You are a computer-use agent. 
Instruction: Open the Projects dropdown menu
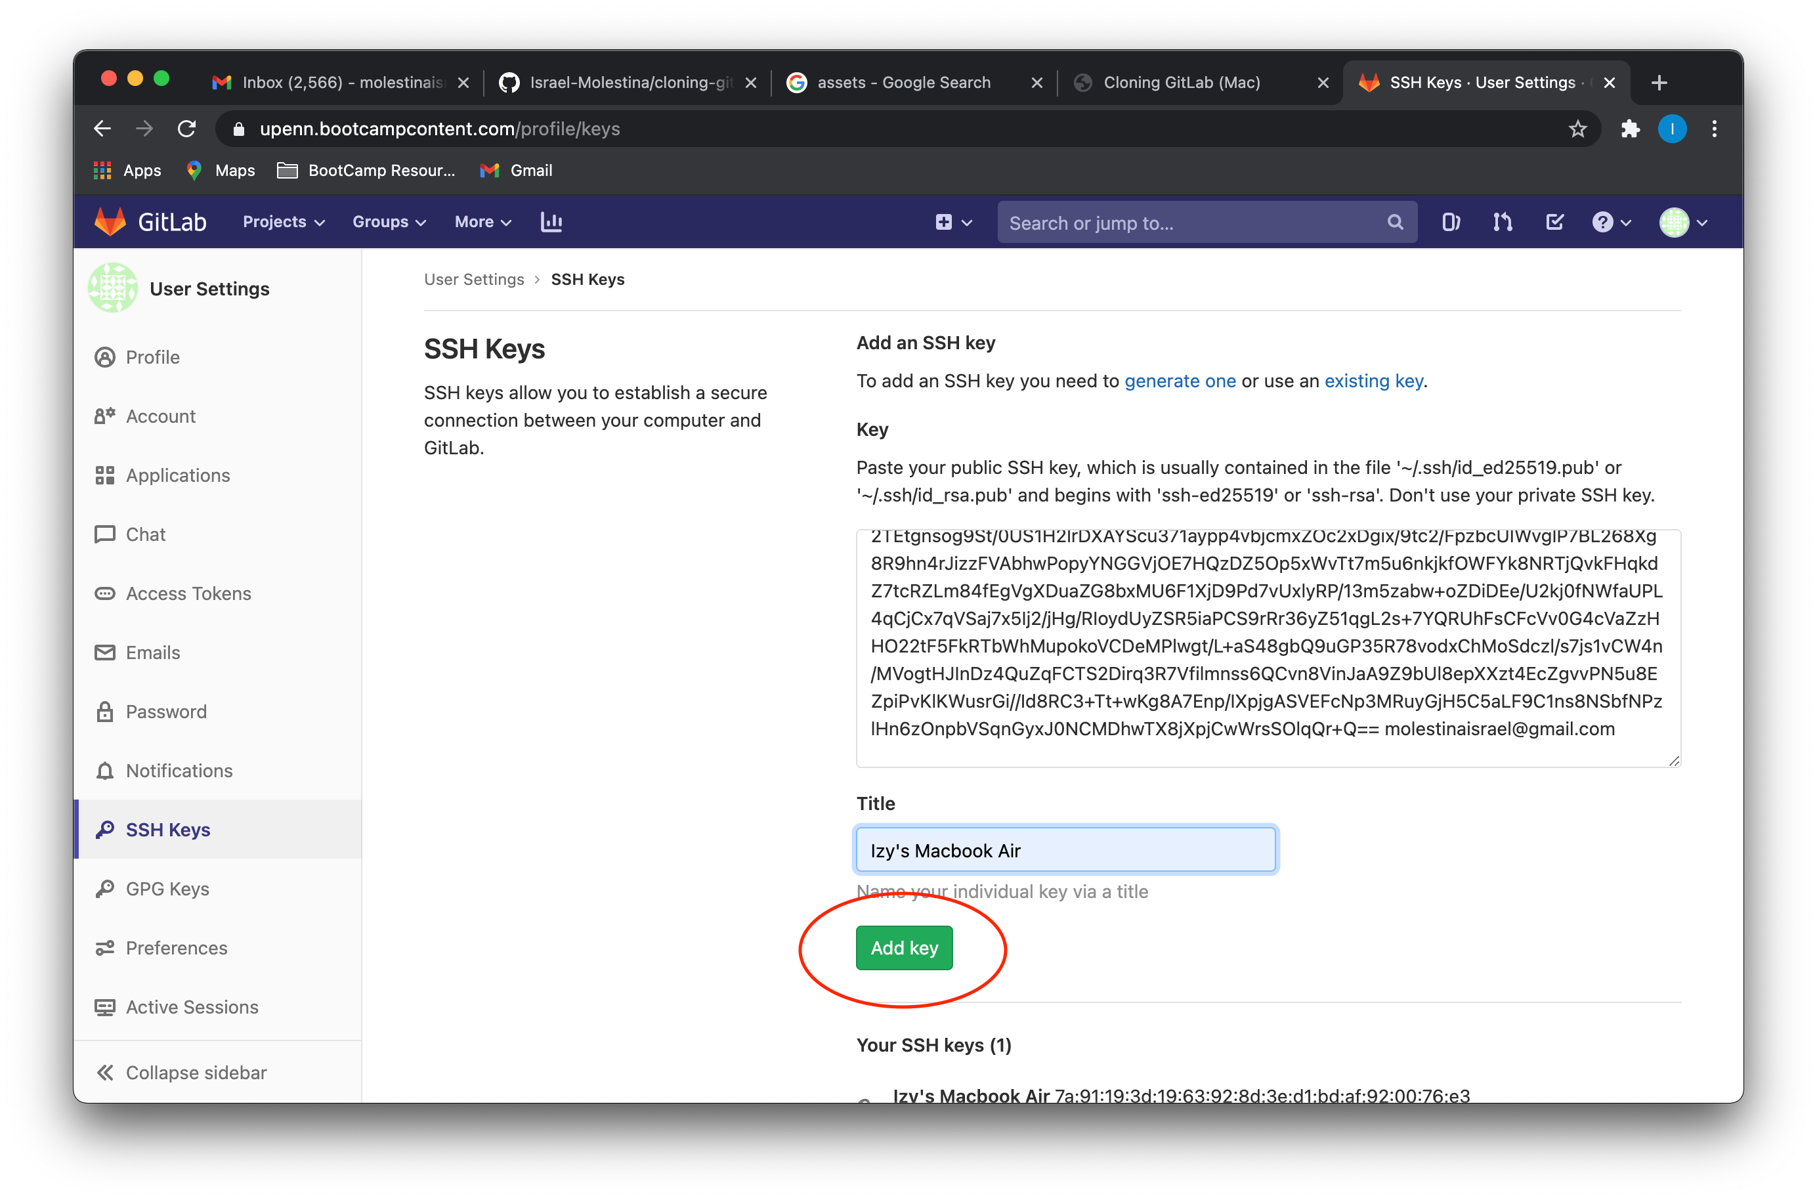[x=282, y=222]
